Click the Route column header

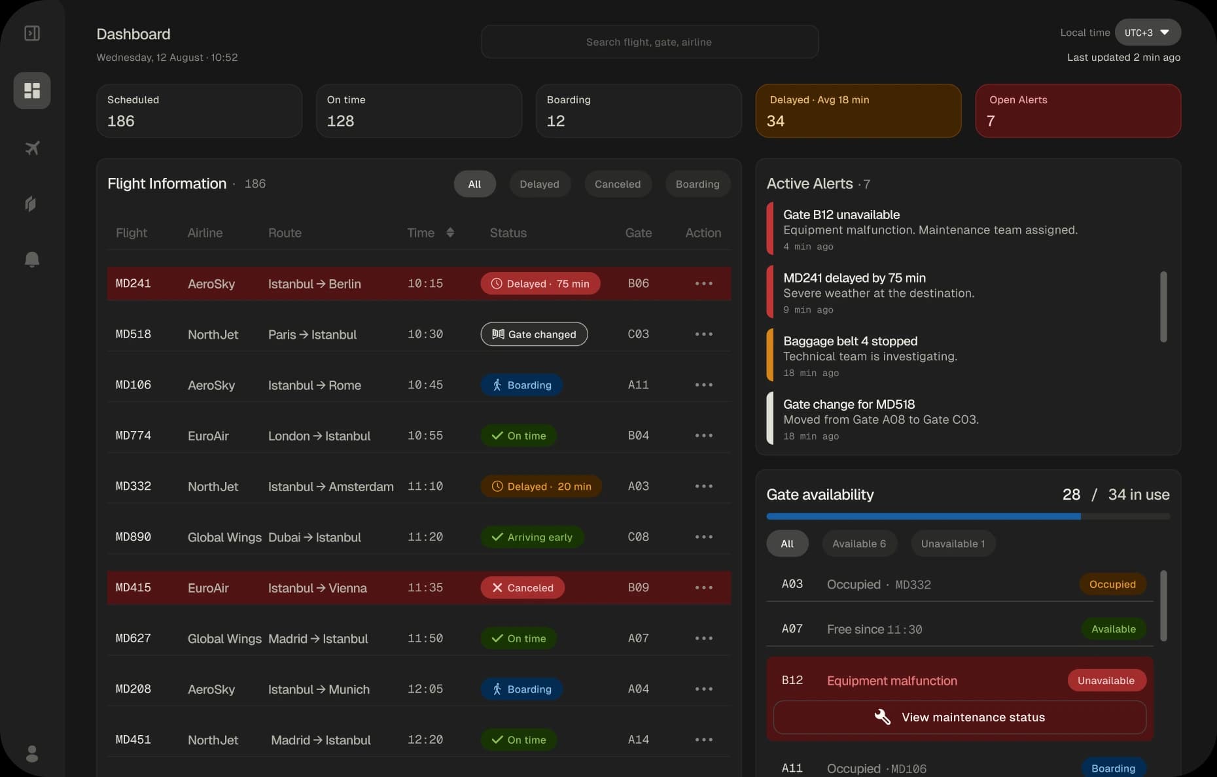click(x=285, y=233)
